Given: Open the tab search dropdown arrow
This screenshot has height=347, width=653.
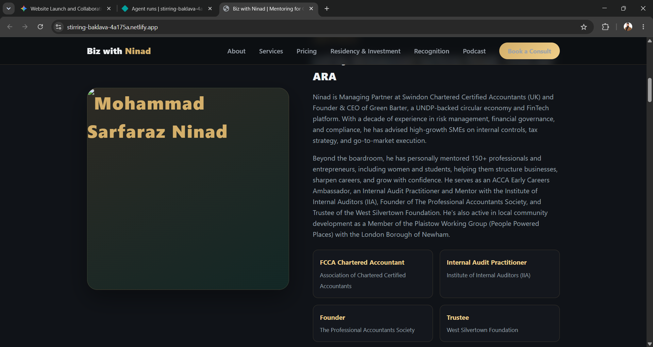Looking at the screenshot, I should [9, 9].
